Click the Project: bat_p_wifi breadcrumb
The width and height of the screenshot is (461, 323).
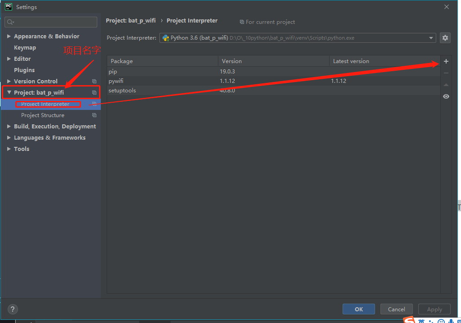(131, 21)
